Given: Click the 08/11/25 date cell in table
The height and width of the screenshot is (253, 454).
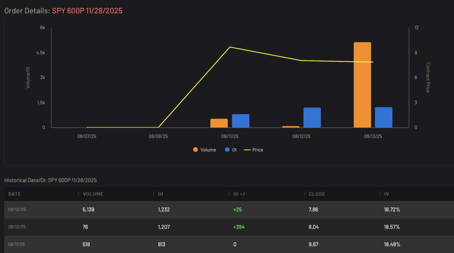Looking at the screenshot, I should pos(16,244).
